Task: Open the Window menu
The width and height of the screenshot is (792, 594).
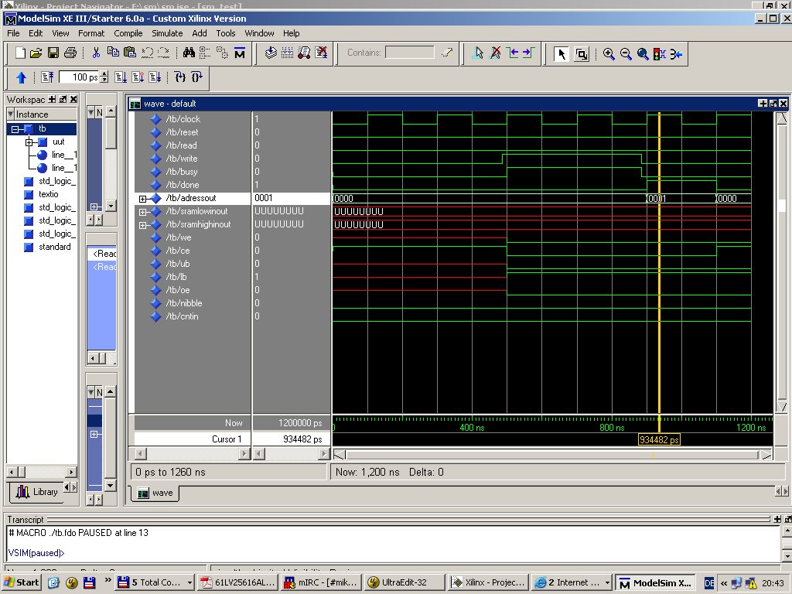Action: click(260, 33)
